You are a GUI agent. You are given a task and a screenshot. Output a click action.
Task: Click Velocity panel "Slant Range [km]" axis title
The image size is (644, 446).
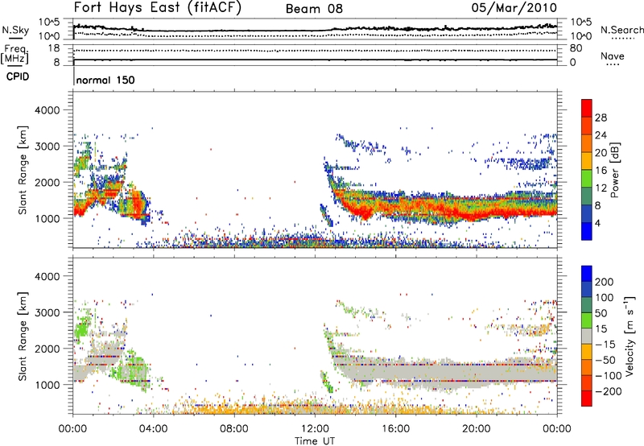pyautogui.click(x=23, y=337)
